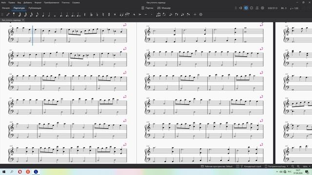Click Рабочее пространство Default workspace
The image size is (312, 175).
pyautogui.click(x=216, y=166)
